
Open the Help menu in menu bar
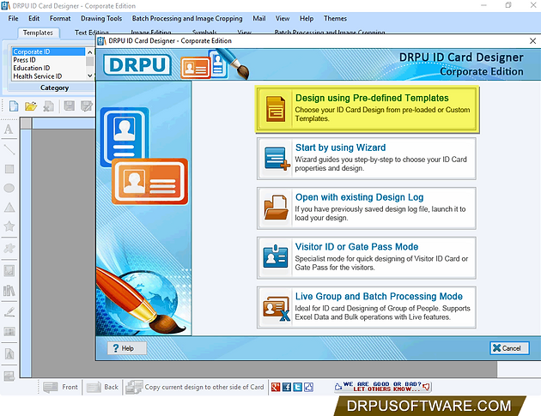[x=307, y=18]
